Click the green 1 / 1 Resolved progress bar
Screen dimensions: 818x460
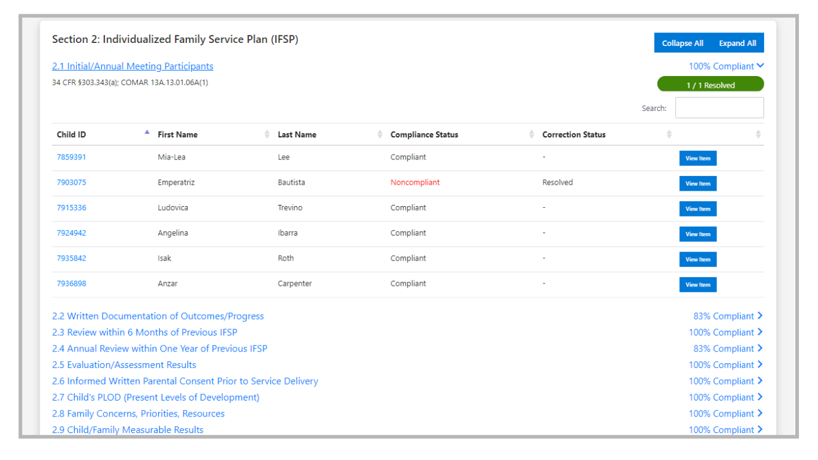[x=710, y=85]
